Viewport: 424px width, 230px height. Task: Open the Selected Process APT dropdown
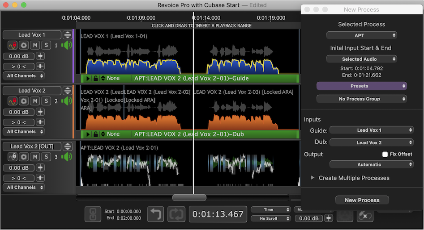[362, 35]
